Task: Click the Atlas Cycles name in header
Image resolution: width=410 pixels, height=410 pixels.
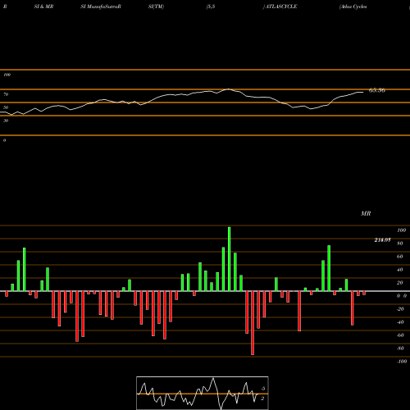Action: click(353, 7)
